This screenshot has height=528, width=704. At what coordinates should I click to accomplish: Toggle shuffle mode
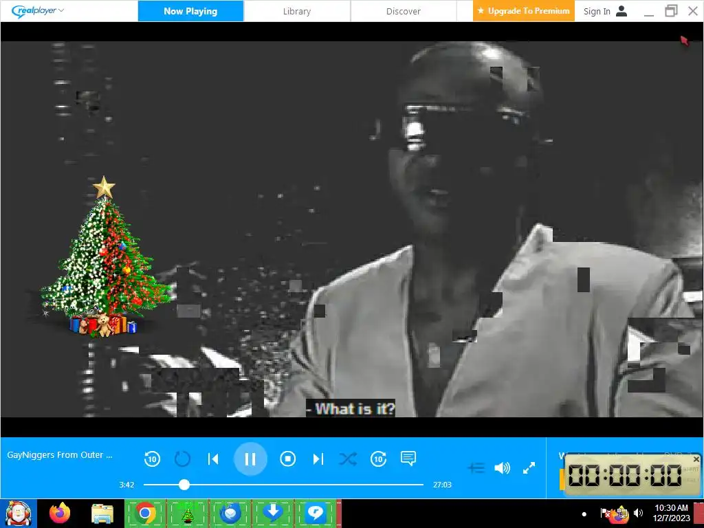[x=348, y=459]
